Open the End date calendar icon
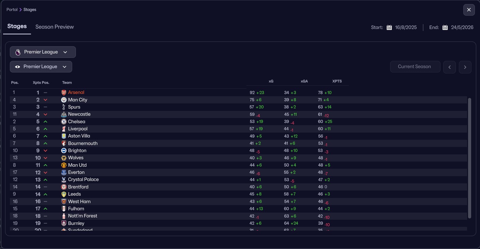This screenshot has width=480, height=249. pos(445,28)
